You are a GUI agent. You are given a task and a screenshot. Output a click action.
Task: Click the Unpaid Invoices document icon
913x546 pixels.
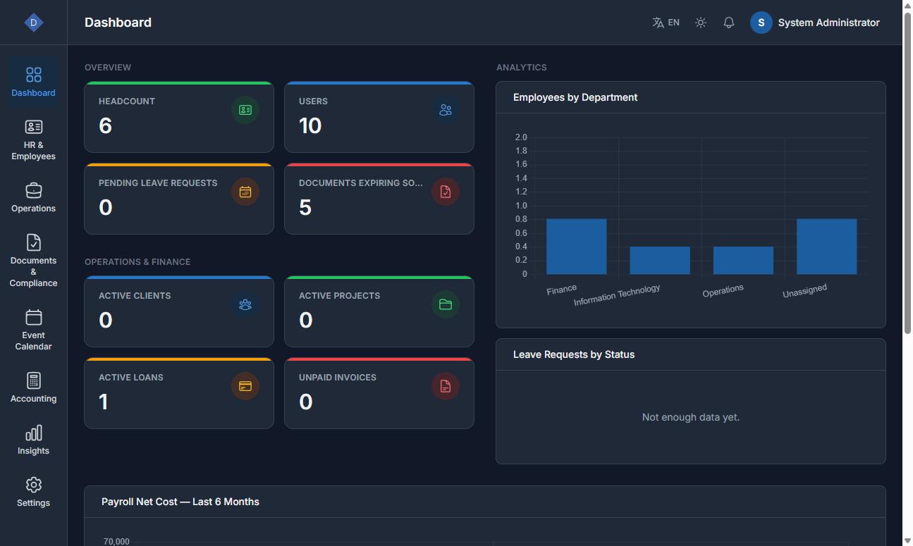[x=446, y=386]
